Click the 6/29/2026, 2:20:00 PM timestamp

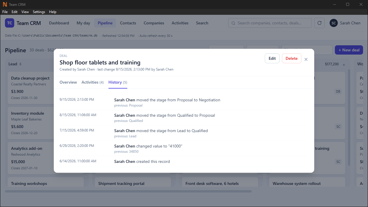(77, 146)
